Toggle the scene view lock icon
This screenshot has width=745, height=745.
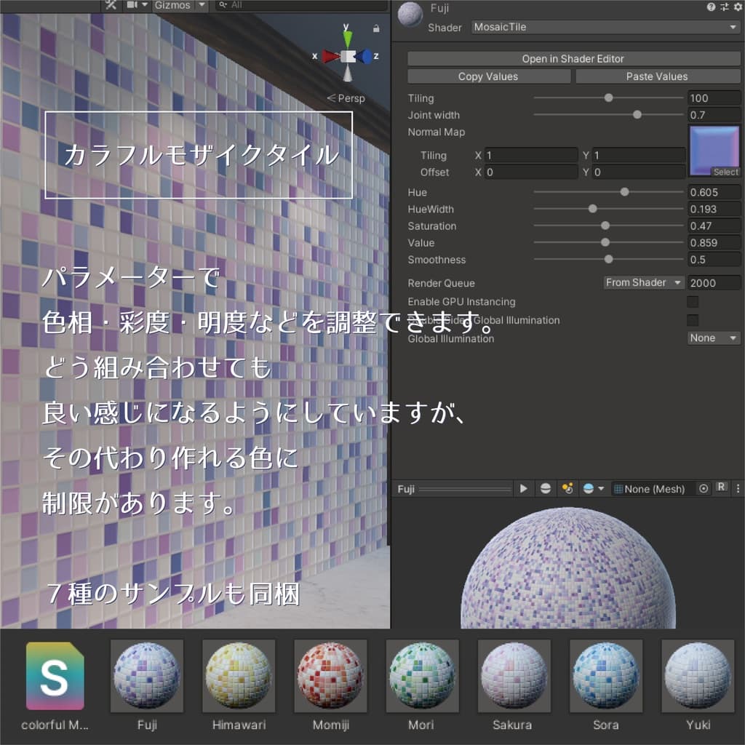click(x=376, y=28)
